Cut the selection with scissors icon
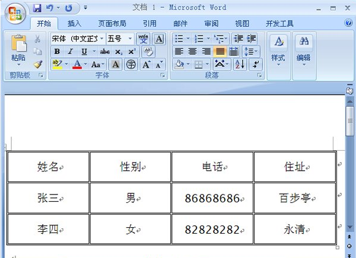 pos(37,39)
